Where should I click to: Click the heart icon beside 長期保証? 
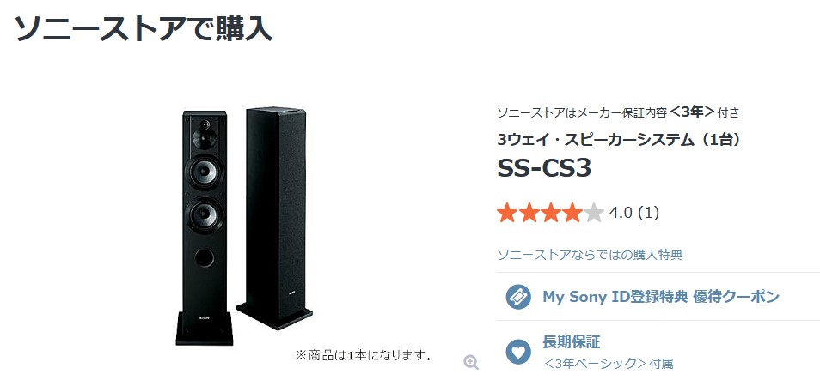coord(518,352)
